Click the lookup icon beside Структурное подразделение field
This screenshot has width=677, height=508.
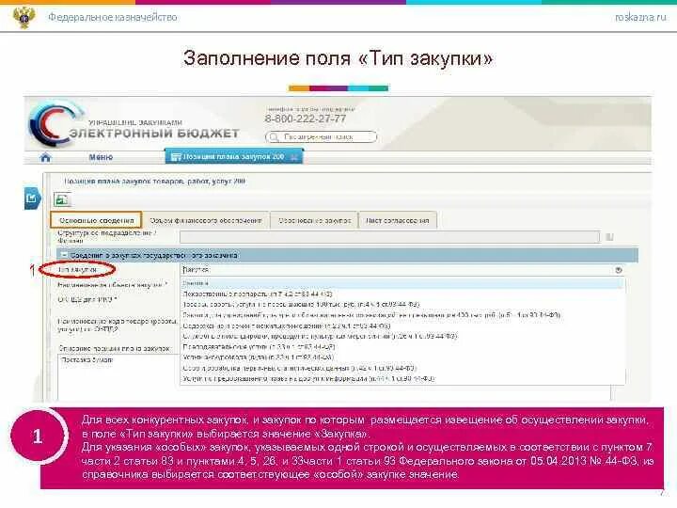[609, 237]
